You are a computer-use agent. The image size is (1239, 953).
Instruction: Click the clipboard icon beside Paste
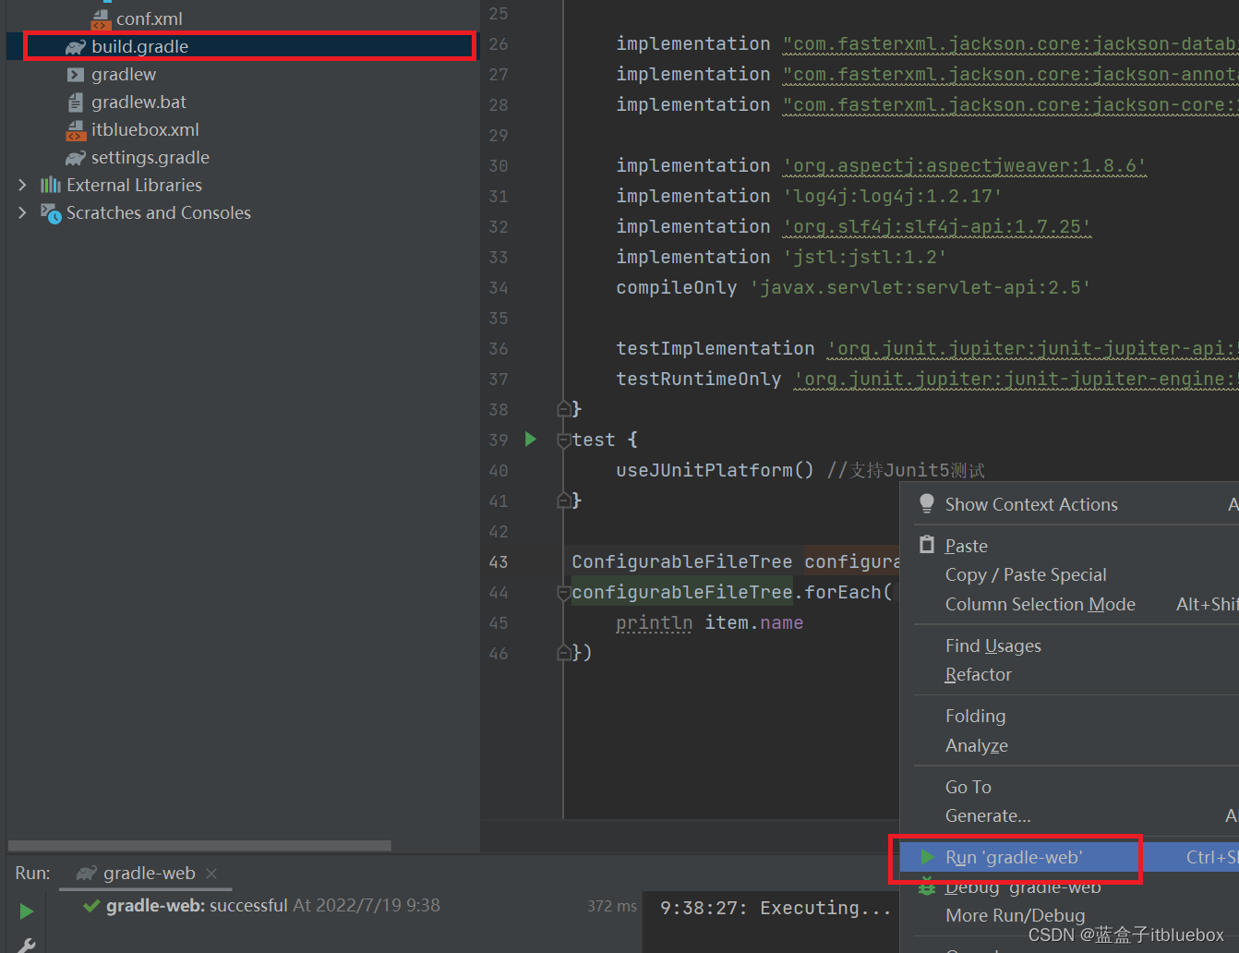[x=927, y=545]
